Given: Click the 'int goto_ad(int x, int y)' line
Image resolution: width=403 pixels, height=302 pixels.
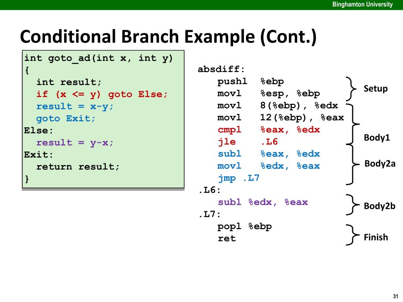Looking at the screenshot, I should pos(98,59).
